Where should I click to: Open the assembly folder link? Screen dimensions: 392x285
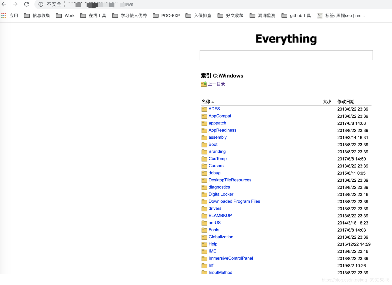(218, 137)
